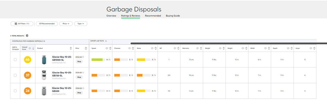Sort table by Overall Score arrows

[x=33, y=48]
